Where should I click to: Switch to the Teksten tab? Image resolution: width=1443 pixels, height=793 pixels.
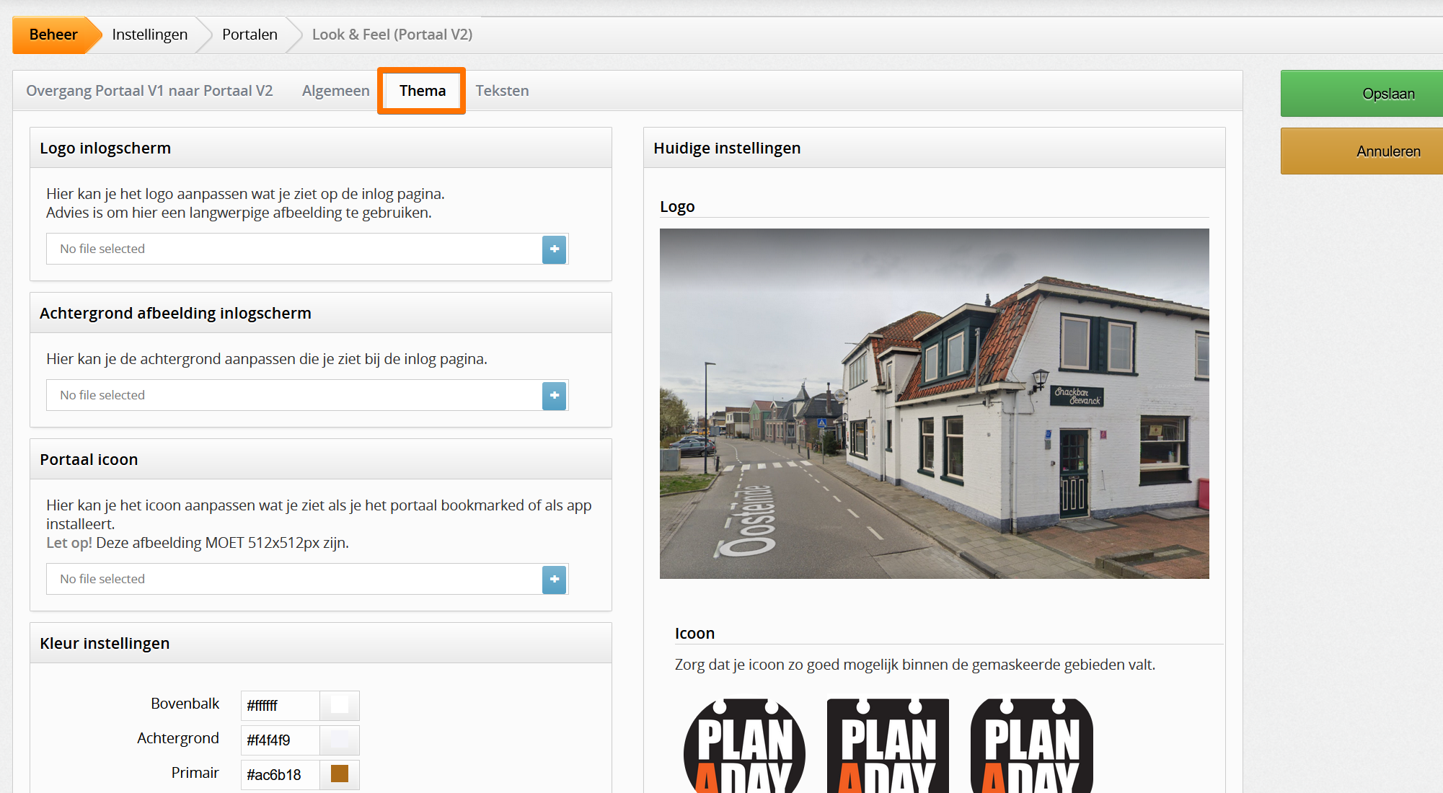pyautogui.click(x=502, y=91)
